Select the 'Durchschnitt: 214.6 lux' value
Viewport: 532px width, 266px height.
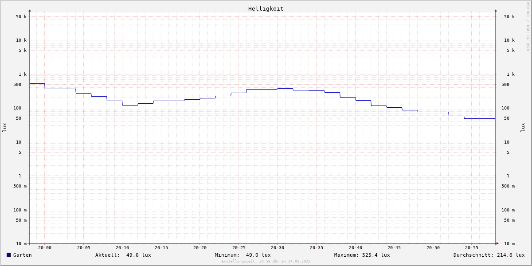(489, 255)
